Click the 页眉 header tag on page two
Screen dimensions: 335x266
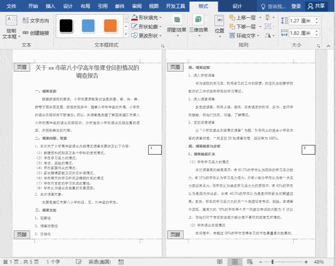tap(175, 67)
